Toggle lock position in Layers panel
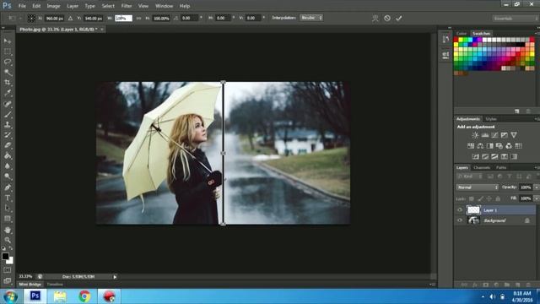 [x=489, y=199]
